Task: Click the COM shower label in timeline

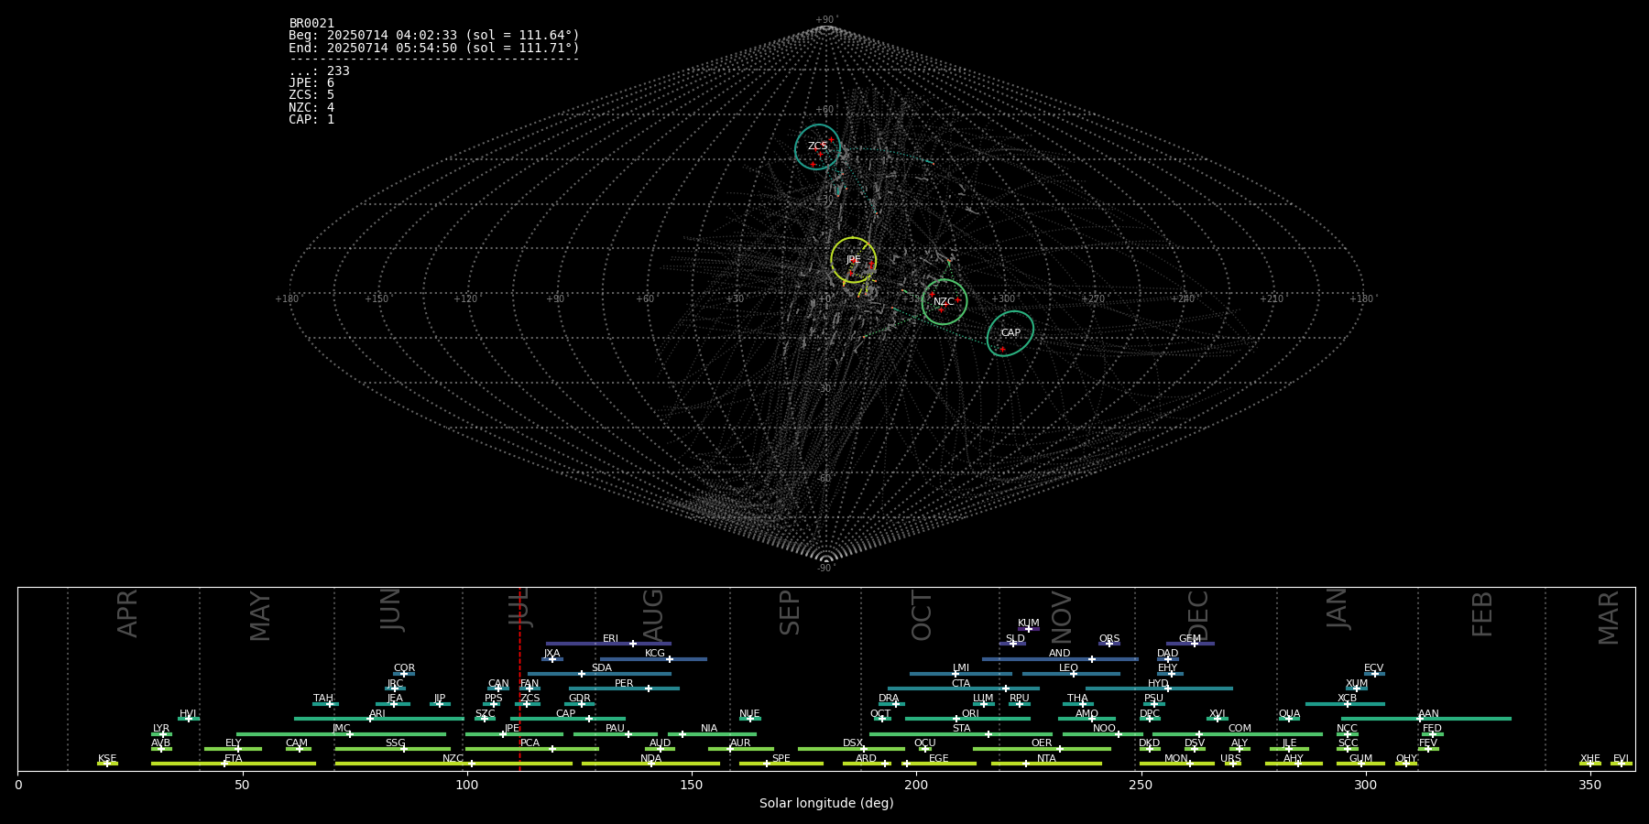Action: tap(1239, 729)
